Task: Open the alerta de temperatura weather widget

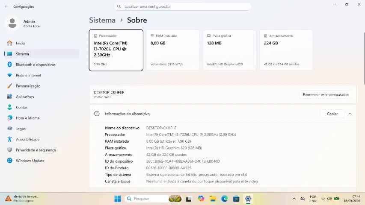Action: click(22, 199)
